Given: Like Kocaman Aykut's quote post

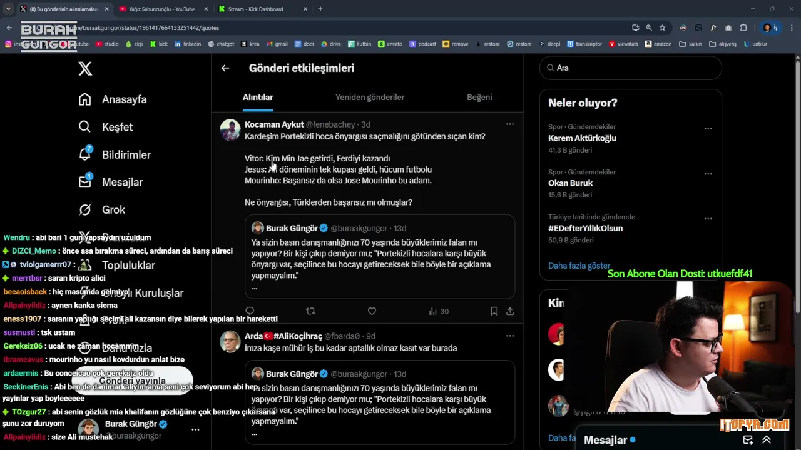Looking at the screenshot, I should [372, 311].
